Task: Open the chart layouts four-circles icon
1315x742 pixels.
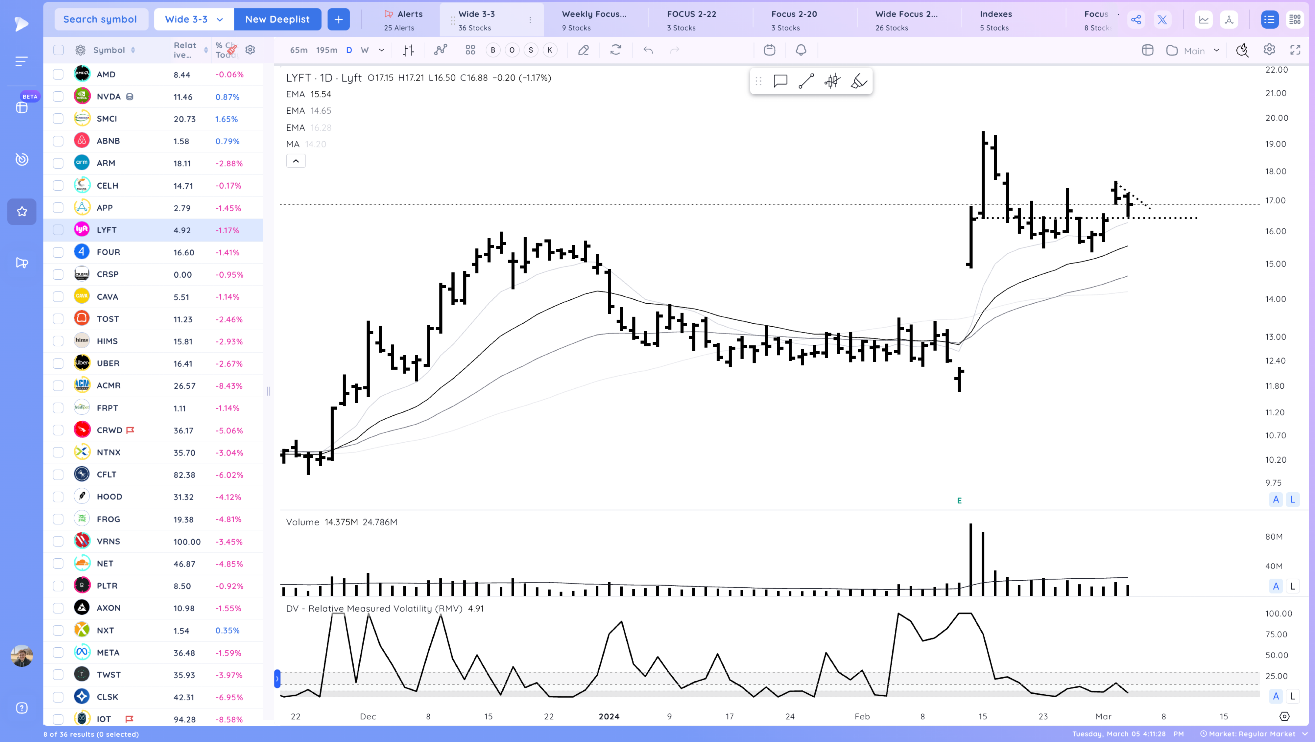Action: pos(470,50)
